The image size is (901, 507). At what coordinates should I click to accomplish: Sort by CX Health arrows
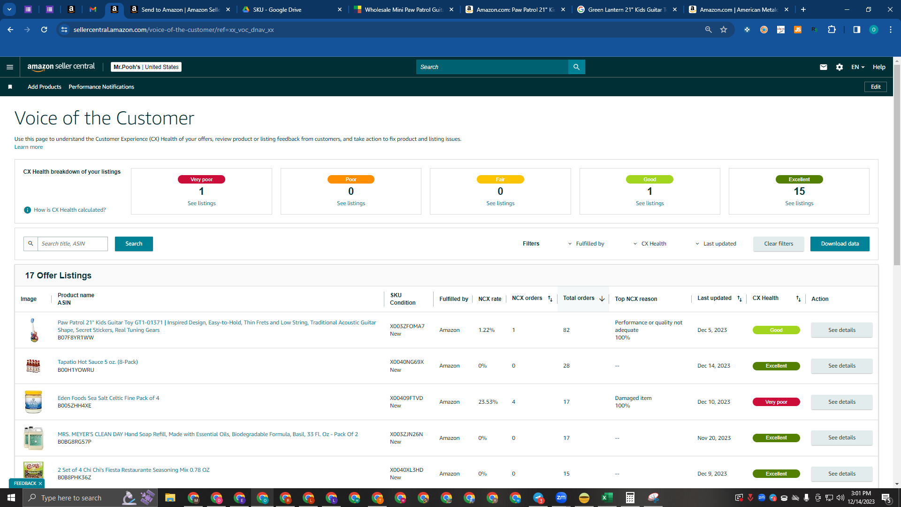click(x=798, y=299)
